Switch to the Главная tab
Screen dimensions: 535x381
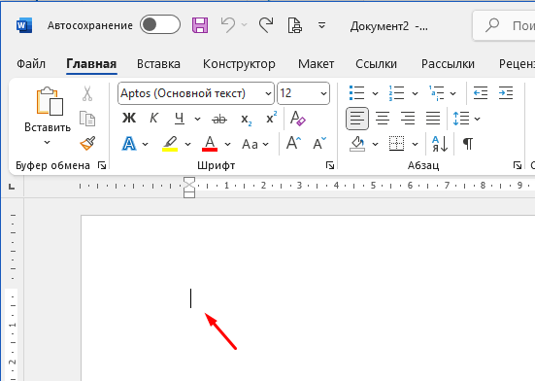coord(91,64)
